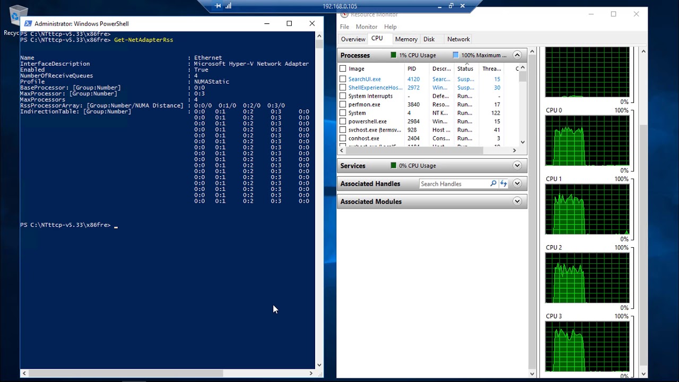Expand the Associated Modules section

point(517,201)
